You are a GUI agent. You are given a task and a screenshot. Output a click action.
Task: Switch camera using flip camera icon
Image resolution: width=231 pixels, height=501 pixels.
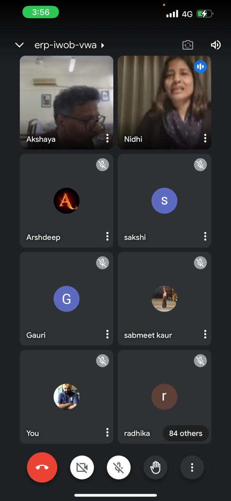pyautogui.click(x=188, y=45)
